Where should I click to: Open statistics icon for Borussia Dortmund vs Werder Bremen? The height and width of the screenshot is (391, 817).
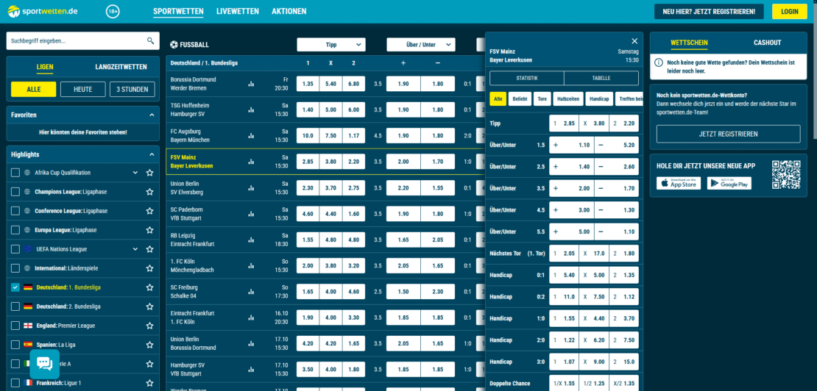tap(251, 84)
